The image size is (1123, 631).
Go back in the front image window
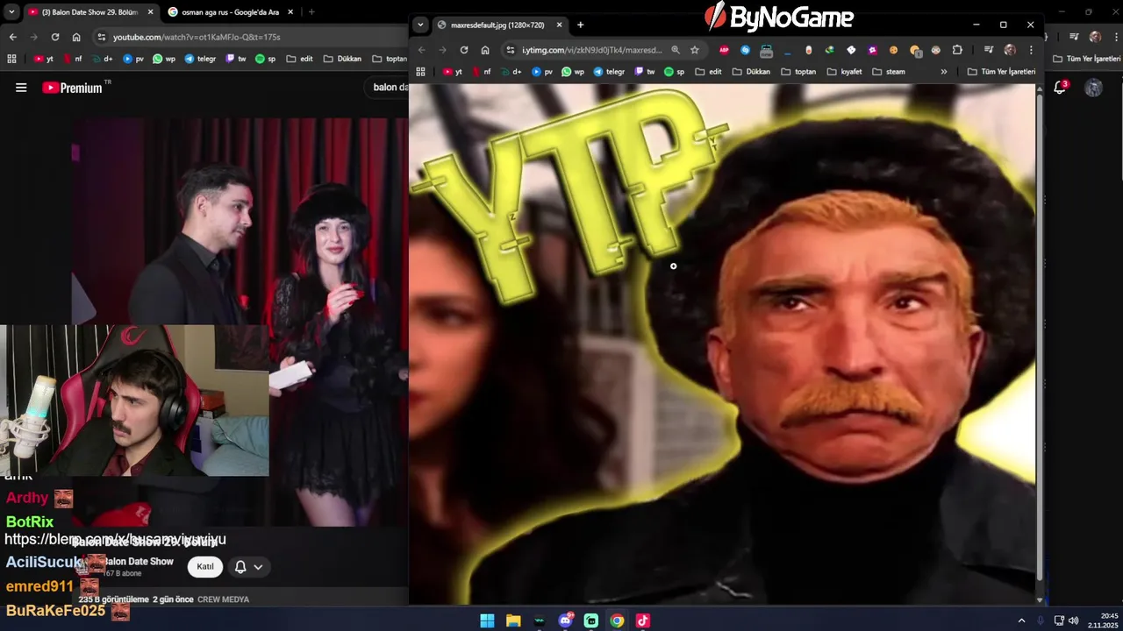tap(421, 50)
